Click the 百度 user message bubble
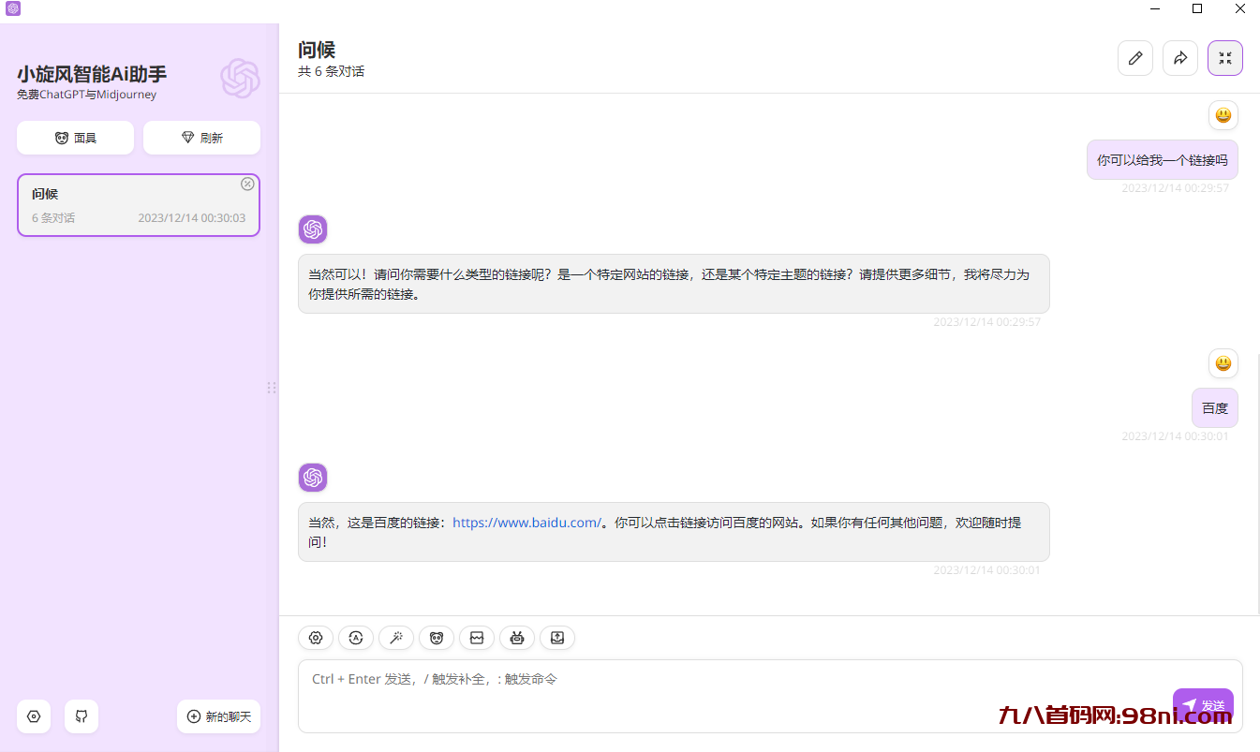 click(x=1215, y=408)
